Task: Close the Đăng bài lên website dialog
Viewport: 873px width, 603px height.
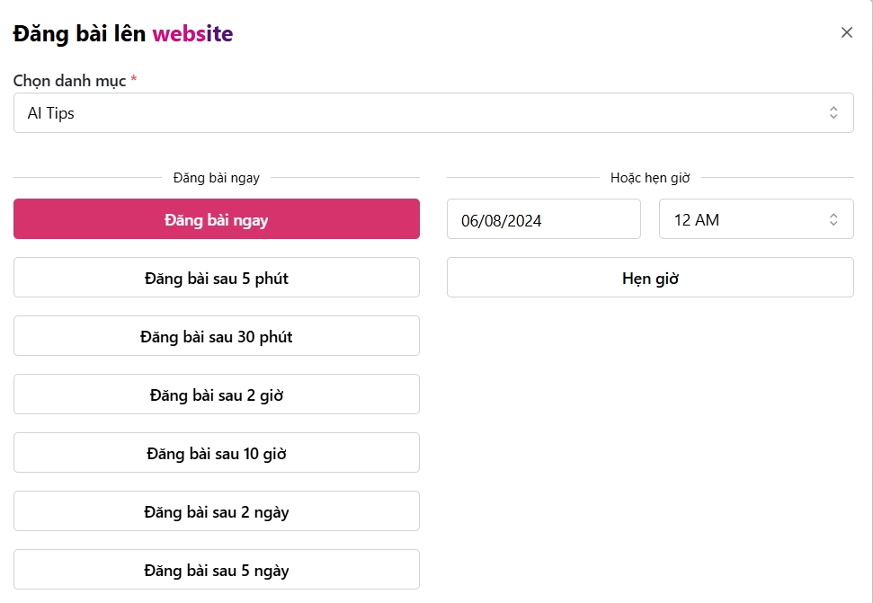Action: point(846,33)
